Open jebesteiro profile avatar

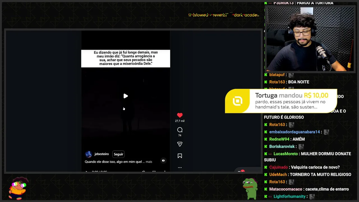[x=88, y=154]
